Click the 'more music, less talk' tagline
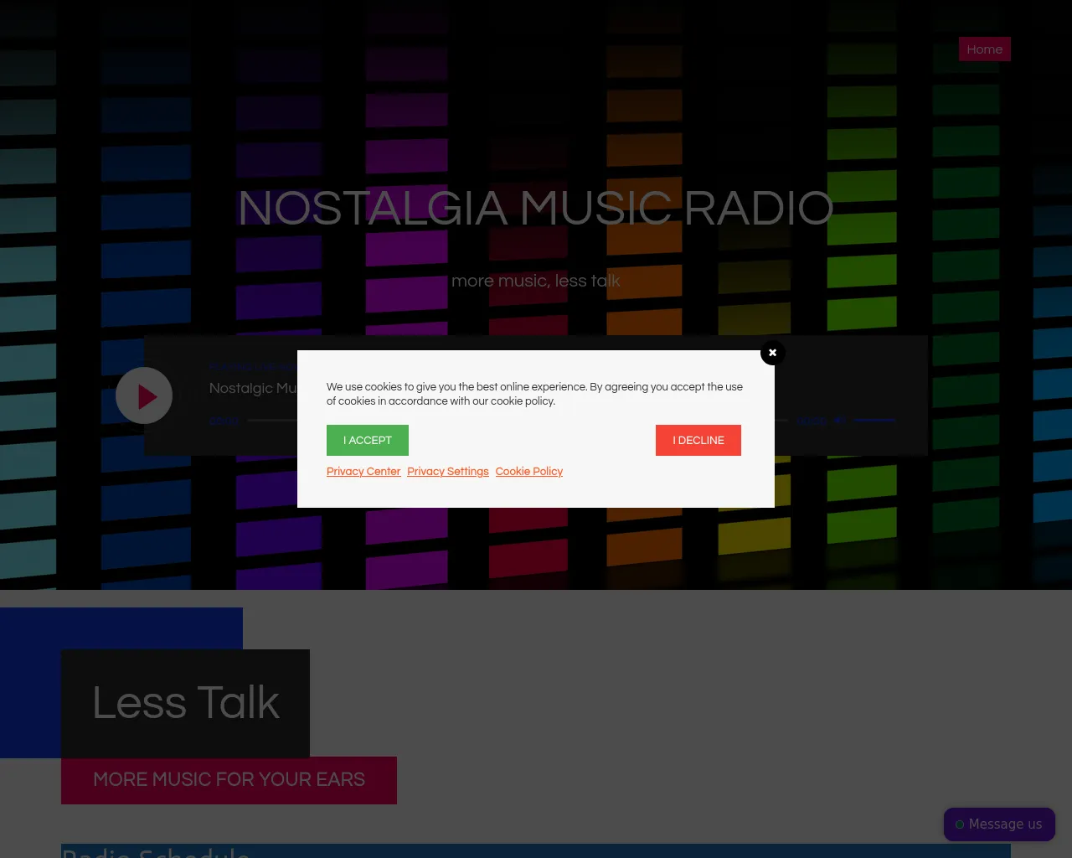The width and height of the screenshot is (1072, 858). pyautogui.click(x=535, y=282)
